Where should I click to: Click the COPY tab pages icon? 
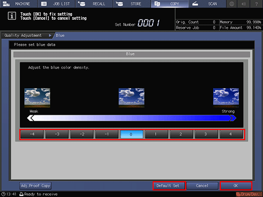pos(157,4)
